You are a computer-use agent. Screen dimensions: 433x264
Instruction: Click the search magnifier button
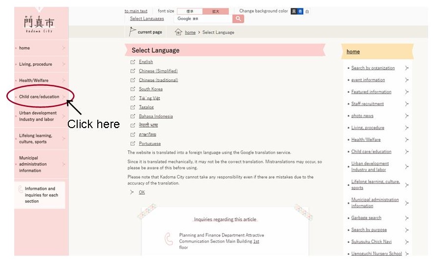click(238, 19)
